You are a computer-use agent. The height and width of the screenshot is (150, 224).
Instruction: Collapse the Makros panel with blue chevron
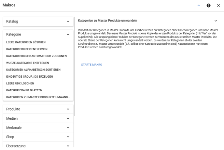pyautogui.click(x=199, y=6)
